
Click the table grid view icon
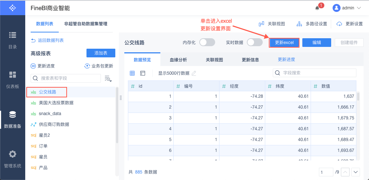[x=132, y=73]
